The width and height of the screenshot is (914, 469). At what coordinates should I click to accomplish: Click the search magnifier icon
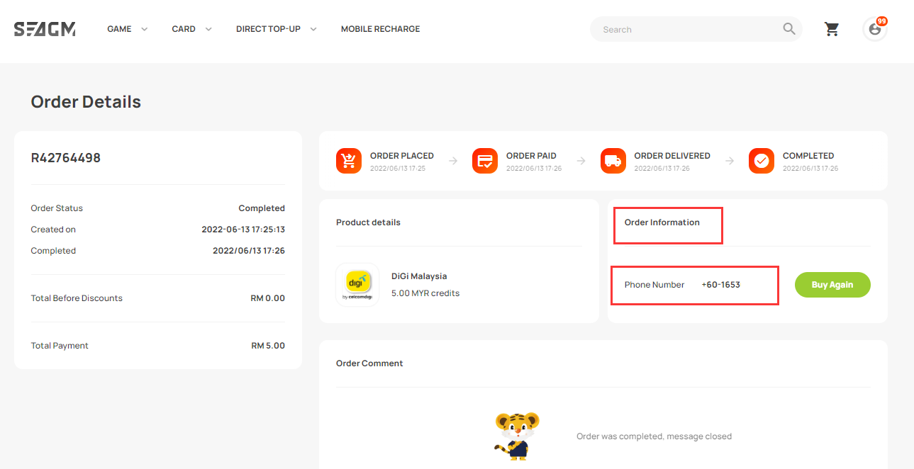[788, 29]
